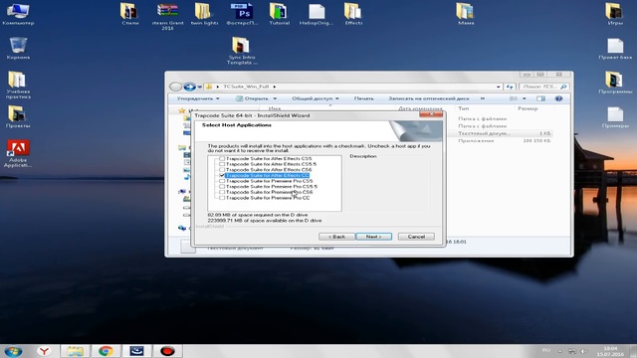Viewport: 637px width, 358px height.
Task: Select the Стили desktop folder
Action: tap(130, 14)
